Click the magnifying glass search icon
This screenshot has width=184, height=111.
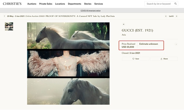[x=175, y=4]
